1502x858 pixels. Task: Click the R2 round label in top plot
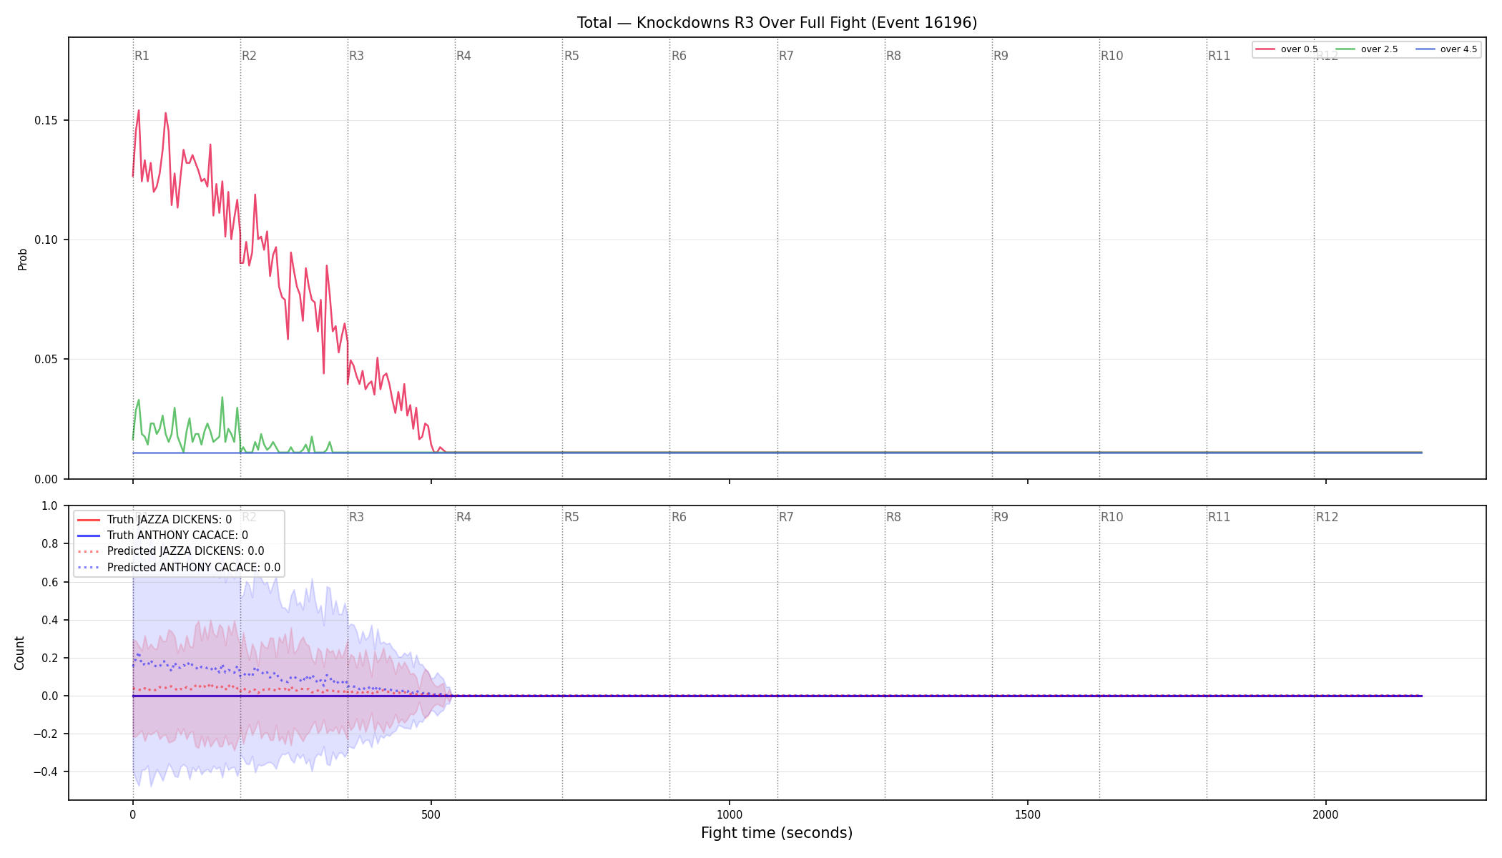tap(249, 56)
